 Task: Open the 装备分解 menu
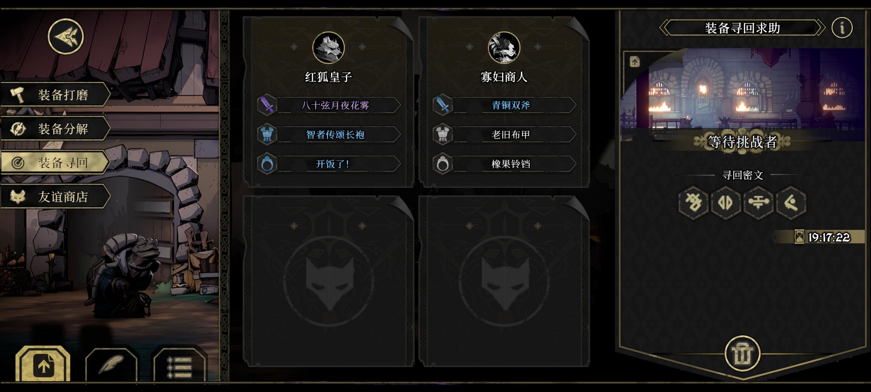[56, 128]
